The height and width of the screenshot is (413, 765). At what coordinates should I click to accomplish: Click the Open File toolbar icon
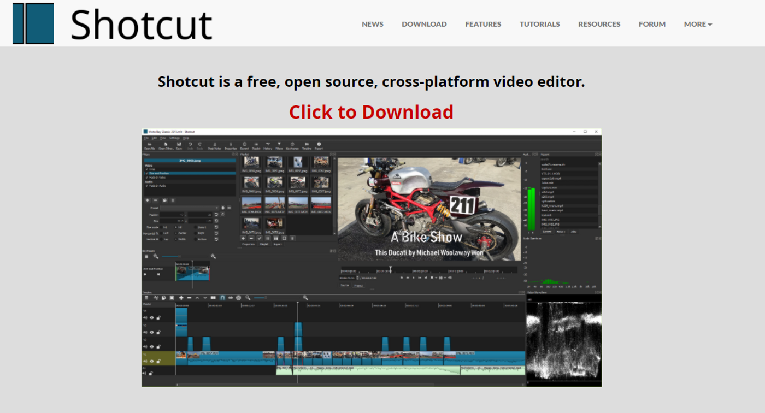[149, 143]
